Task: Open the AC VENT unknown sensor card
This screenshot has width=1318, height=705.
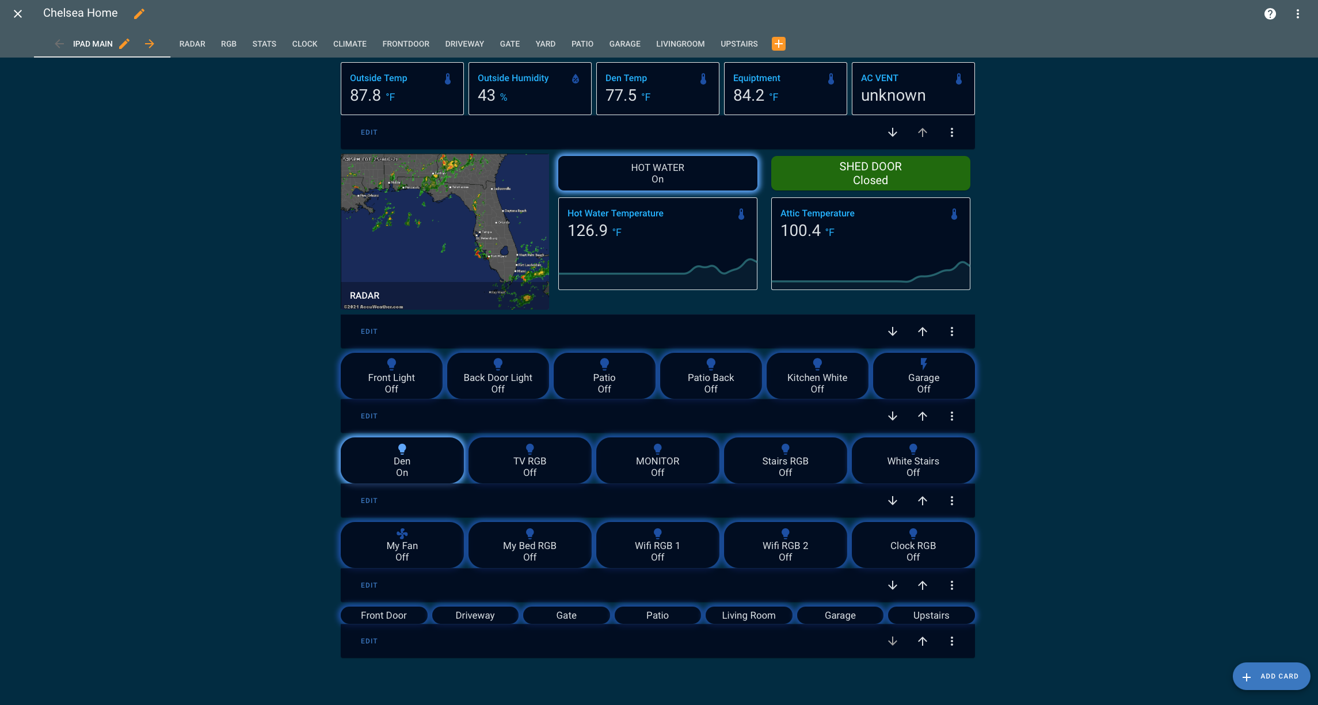Action: coord(913,89)
